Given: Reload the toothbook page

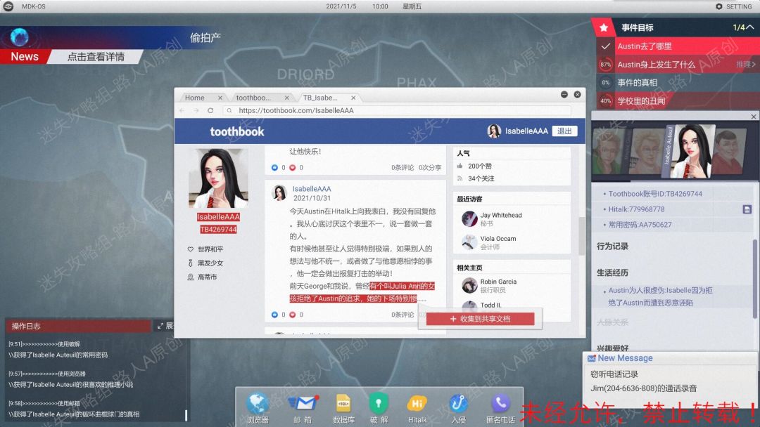Looking at the screenshot, I should tap(210, 111).
